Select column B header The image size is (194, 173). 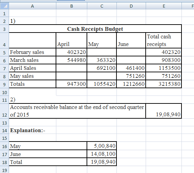(72, 6)
